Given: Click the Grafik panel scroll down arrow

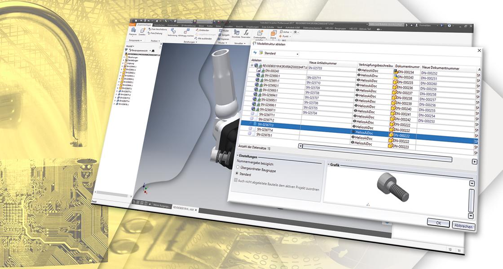Looking at the screenshot, I should (x=471, y=216).
